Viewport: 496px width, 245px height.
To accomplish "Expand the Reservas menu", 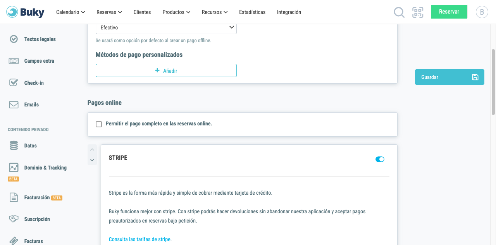I will [x=109, y=12].
